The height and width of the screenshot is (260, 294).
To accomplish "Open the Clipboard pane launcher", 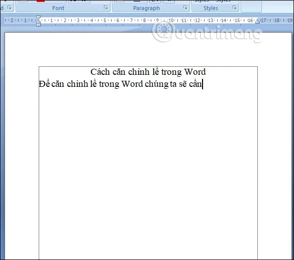I will click(x=10, y=8).
